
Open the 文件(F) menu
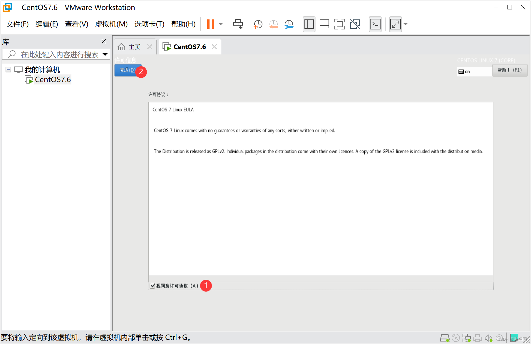tap(17, 24)
